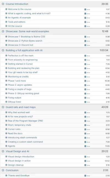Toggle the Building a full application with AI chapter
This screenshot has height=178, width=110.
tap(3, 50)
